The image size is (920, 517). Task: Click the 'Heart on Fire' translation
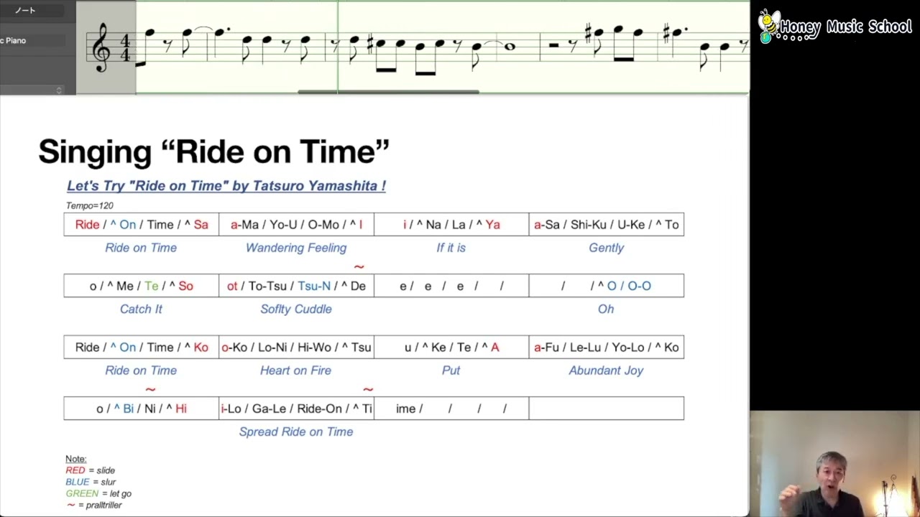[x=295, y=371]
